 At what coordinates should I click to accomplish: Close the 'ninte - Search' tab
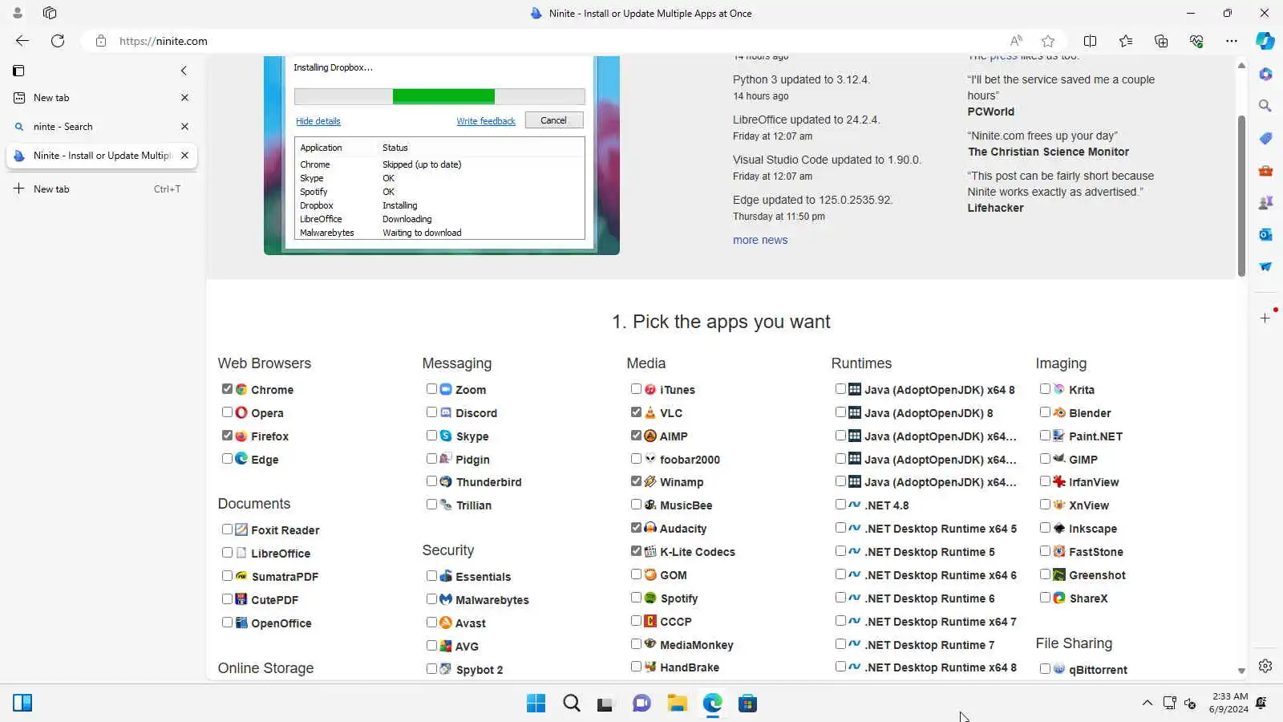click(x=184, y=127)
